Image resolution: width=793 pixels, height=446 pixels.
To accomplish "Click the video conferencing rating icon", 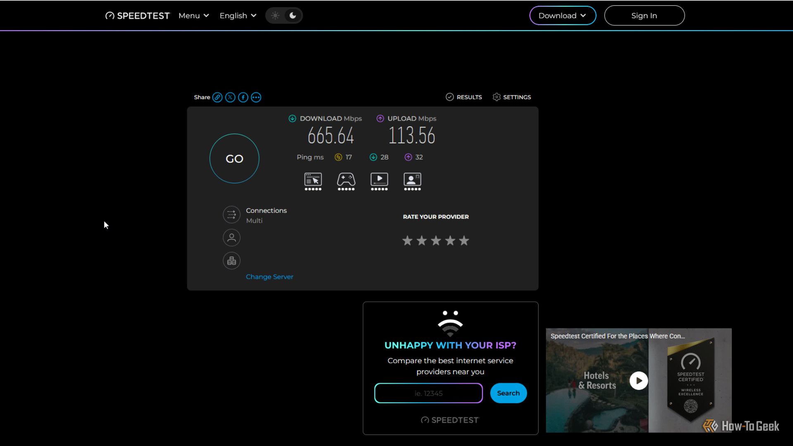I will point(412,181).
